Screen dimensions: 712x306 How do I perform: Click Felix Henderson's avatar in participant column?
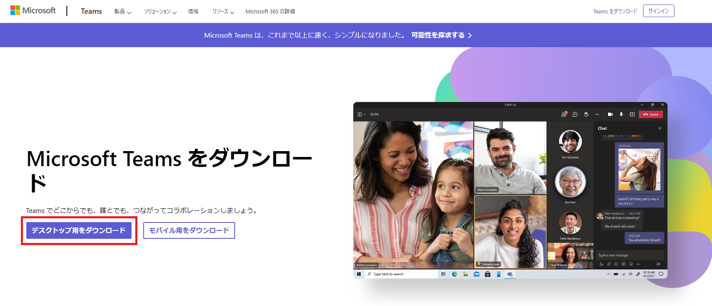[570, 223]
